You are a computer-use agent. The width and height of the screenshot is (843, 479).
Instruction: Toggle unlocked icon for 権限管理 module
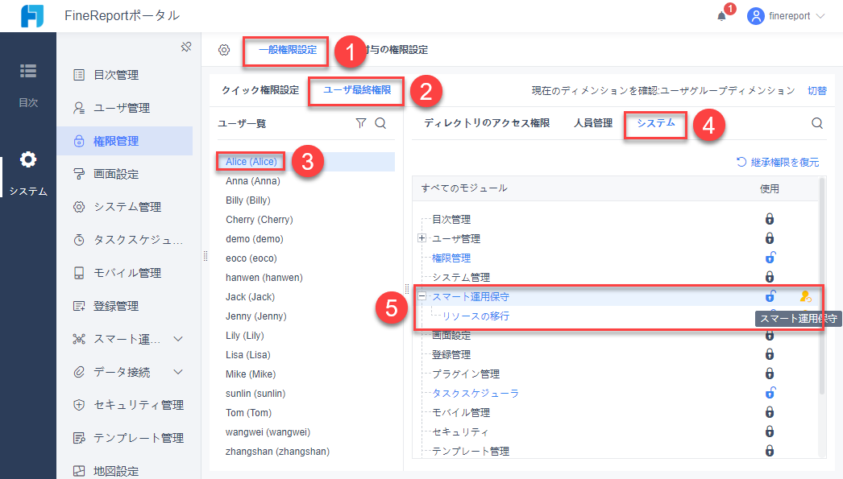click(x=770, y=258)
